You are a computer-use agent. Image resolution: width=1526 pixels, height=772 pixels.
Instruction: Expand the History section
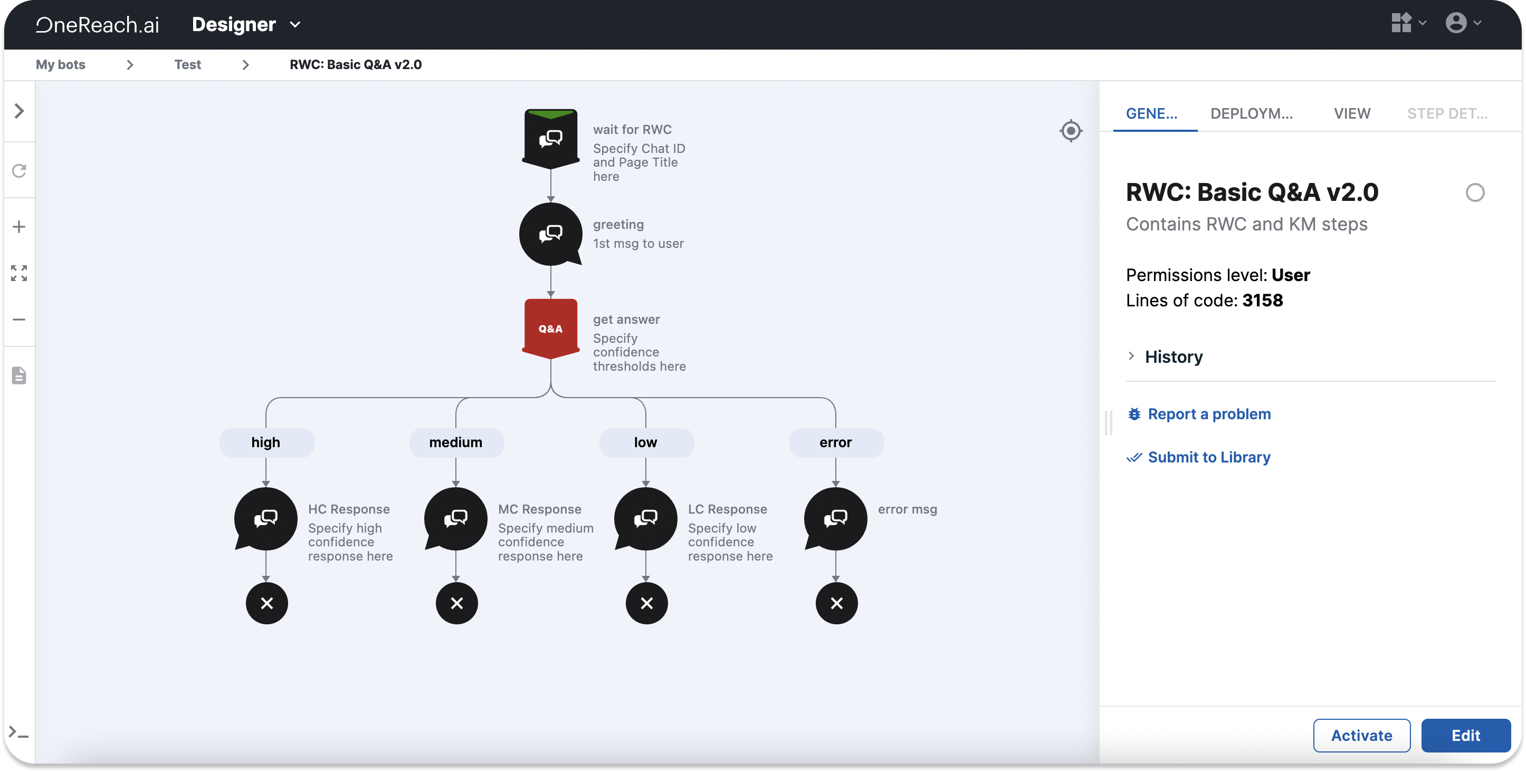pyautogui.click(x=1173, y=356)
